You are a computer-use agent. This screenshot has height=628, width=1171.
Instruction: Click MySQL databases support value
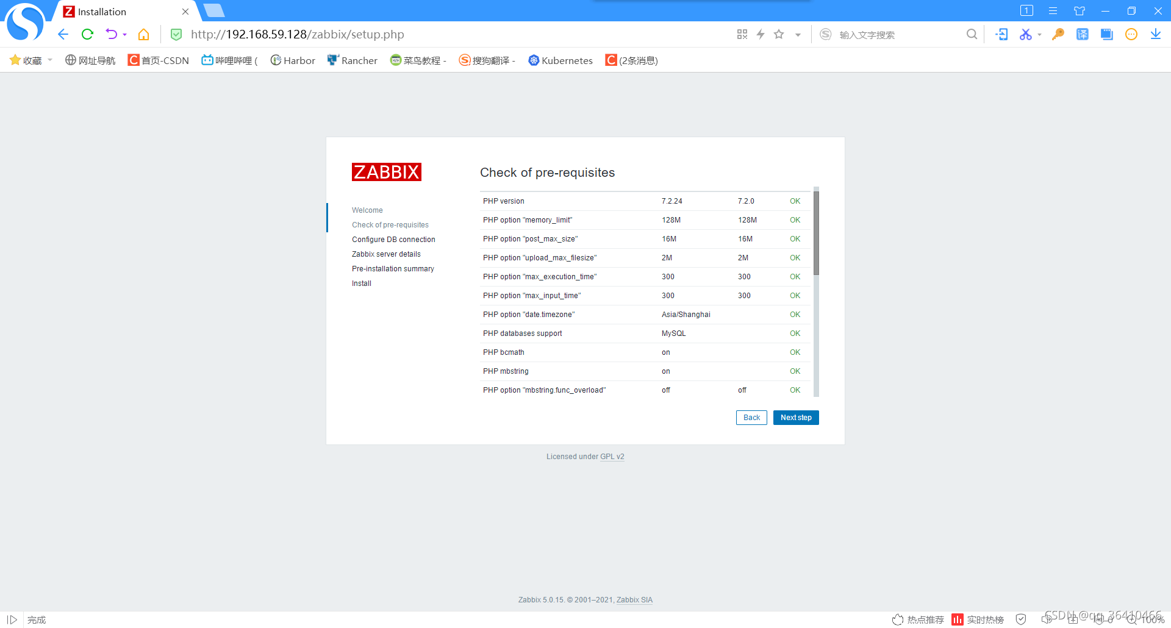[674, 334]
